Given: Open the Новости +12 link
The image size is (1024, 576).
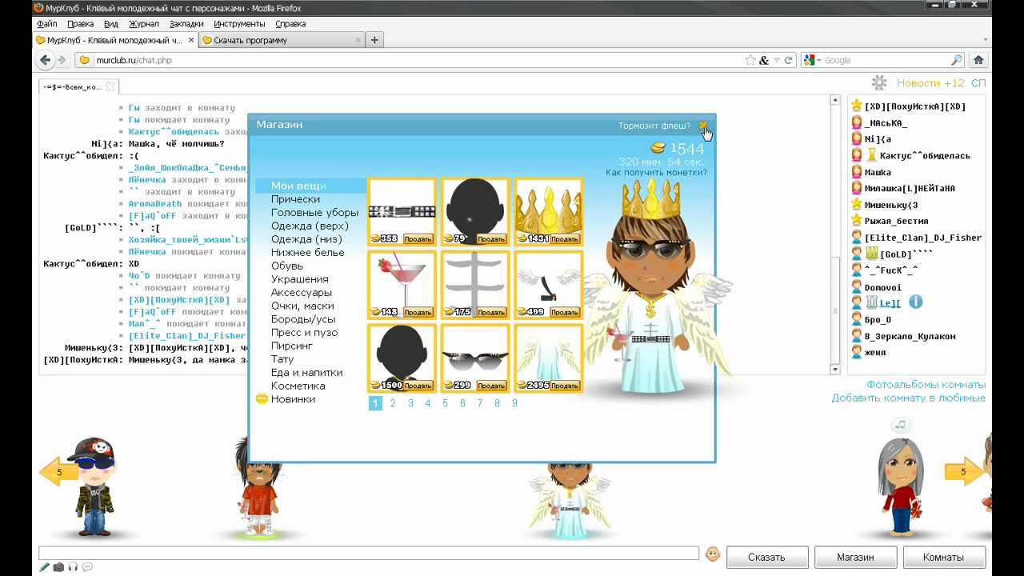Looking at the screenshot, I should (930, 83).
